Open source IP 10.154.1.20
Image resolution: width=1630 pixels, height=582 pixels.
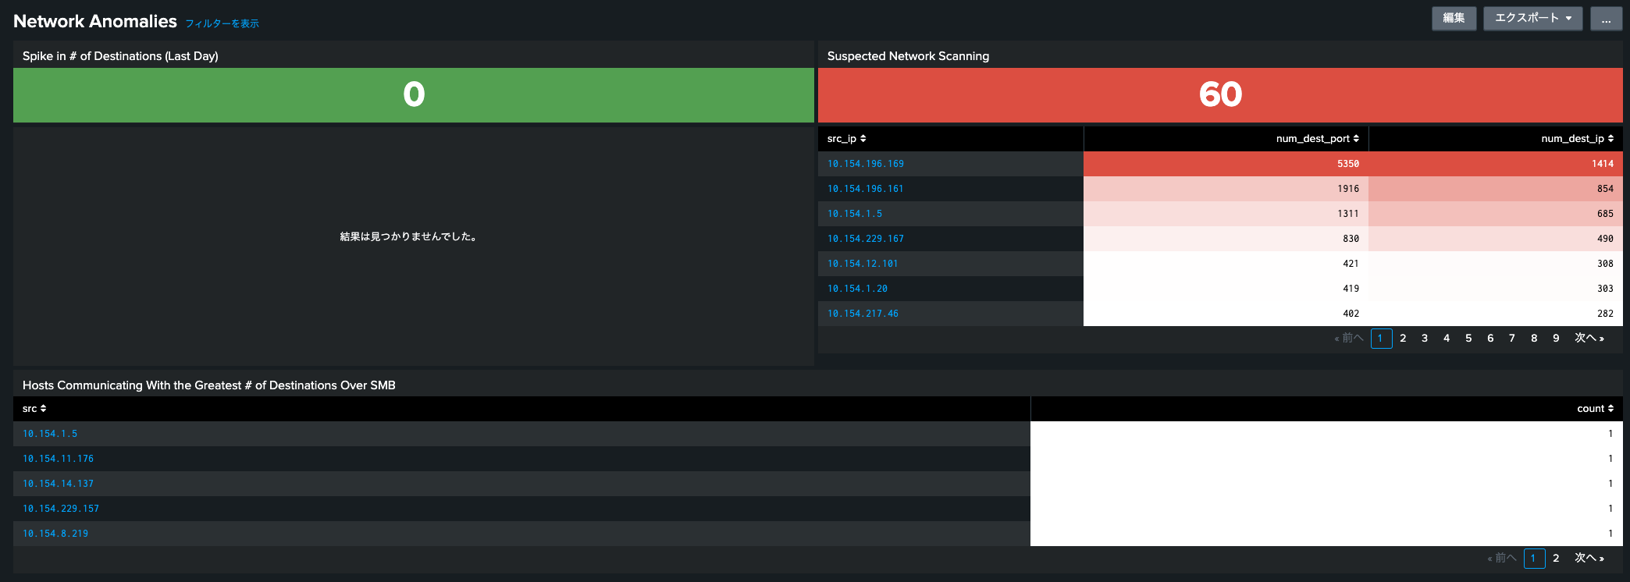(857, 289)
